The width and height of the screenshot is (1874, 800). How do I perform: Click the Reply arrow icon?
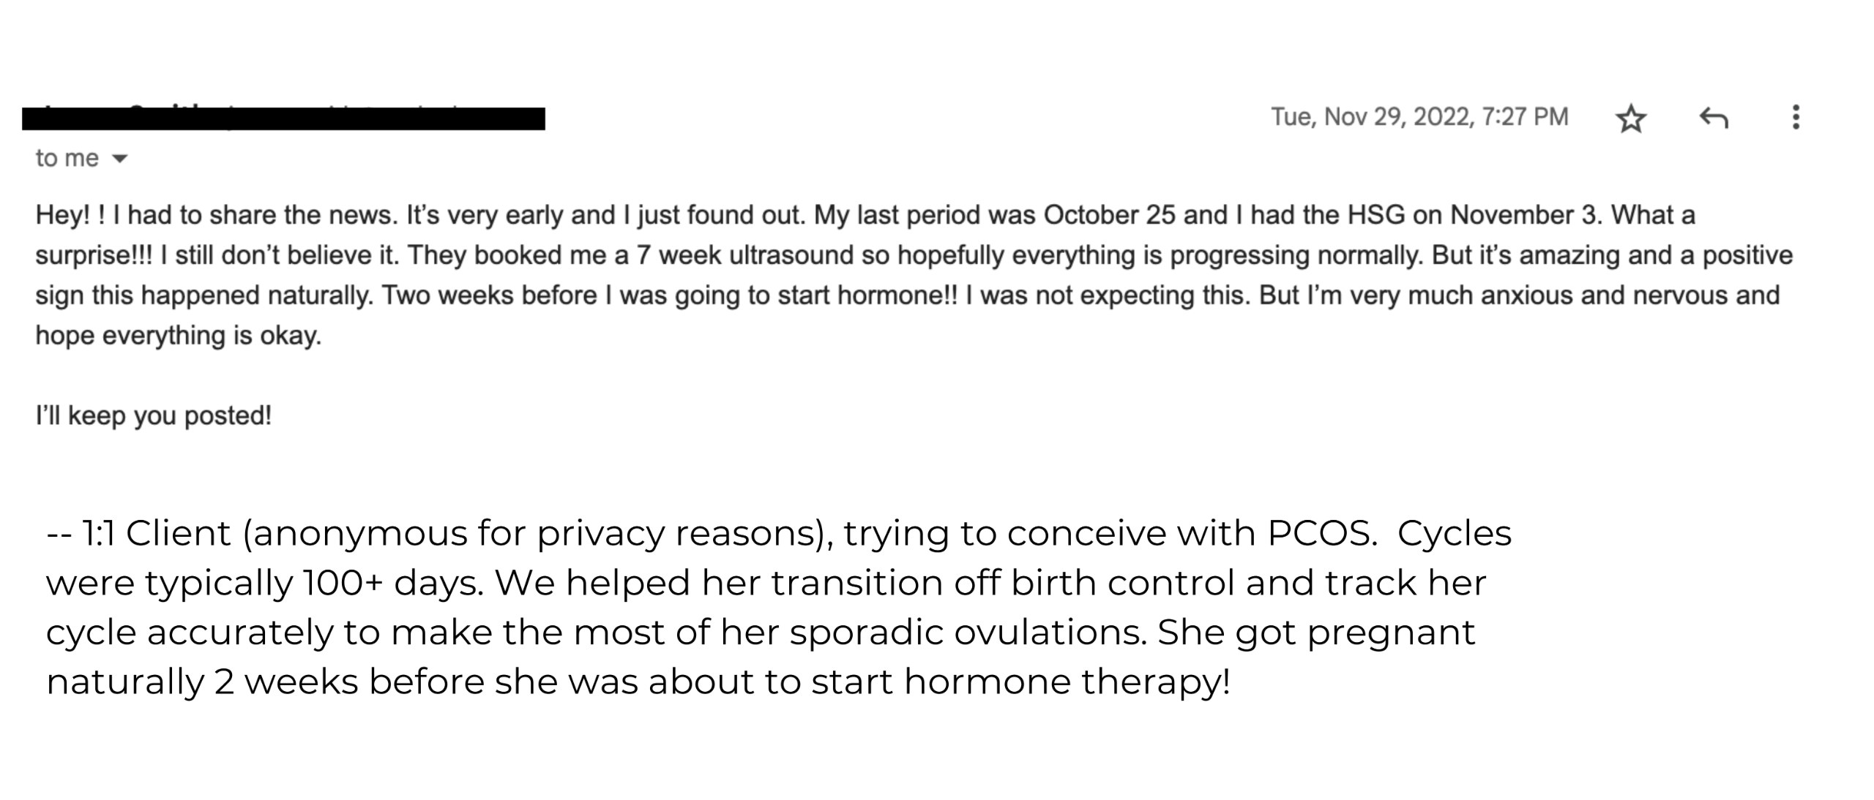(x=1713, y=117)
